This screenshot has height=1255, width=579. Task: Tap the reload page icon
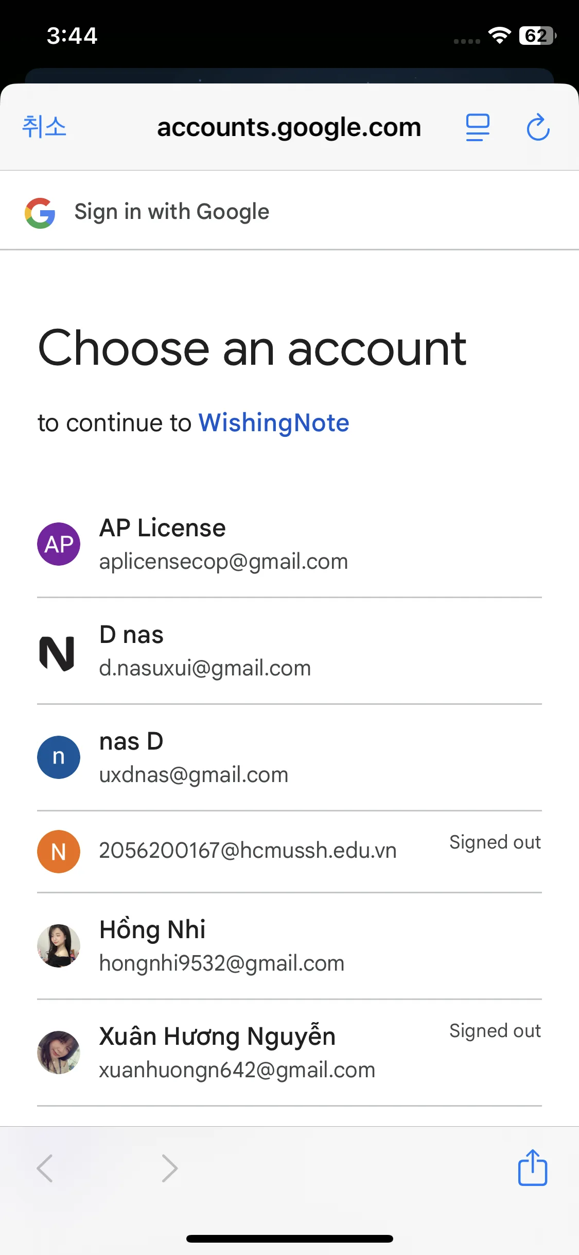click(x=538, y=127)
